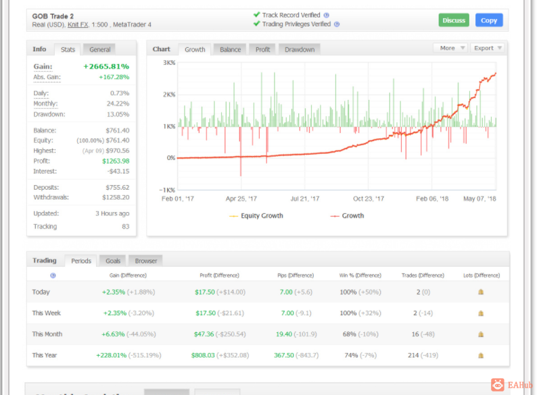Click the lock icon in This Month row

tap(481, 334)
